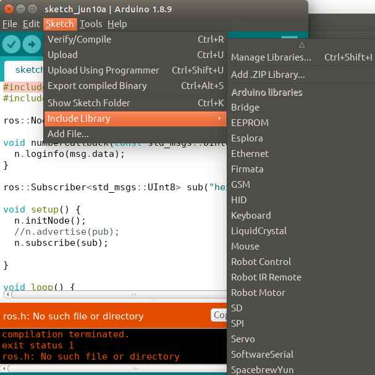Include the EEPROM library
This screenshot has width=375, height=375.
point(301,123)
